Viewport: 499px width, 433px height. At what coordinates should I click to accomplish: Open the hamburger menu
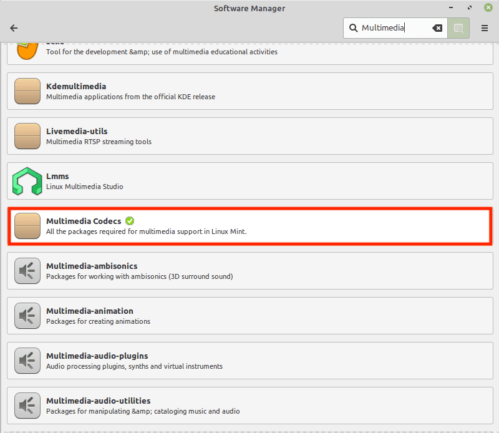click(x=485, y=28)
